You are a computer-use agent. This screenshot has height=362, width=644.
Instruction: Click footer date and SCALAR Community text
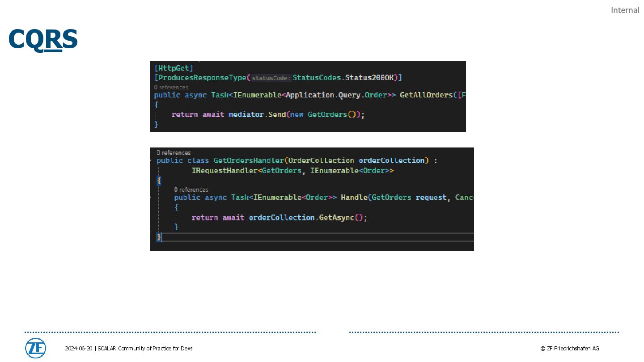(x=129, y=349)
